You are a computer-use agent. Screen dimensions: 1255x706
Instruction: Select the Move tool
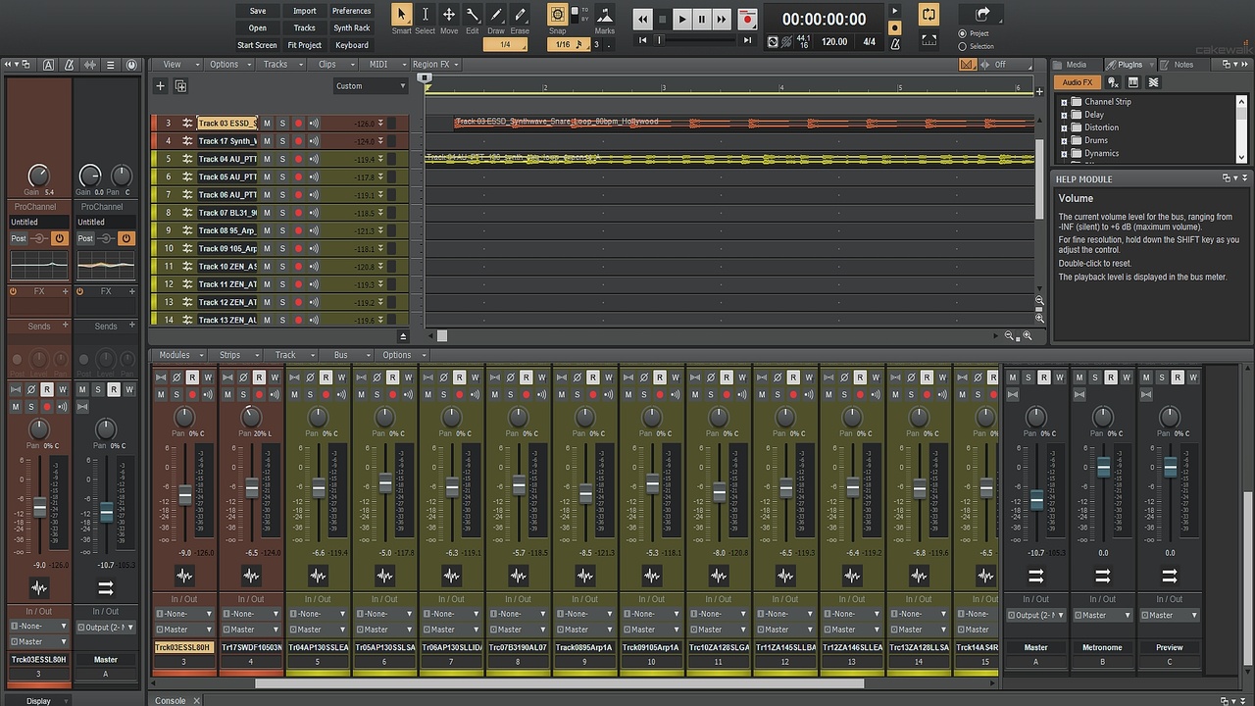[449, 15]
